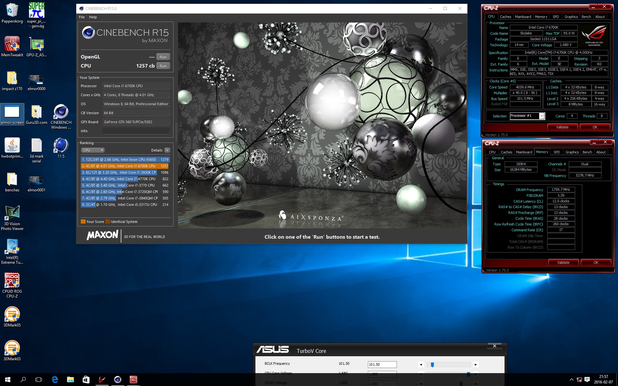Click the Cinebench render preview image
The height and width of the screenshot is (386, 618).
pyautogui.click(x=322, y=125)
